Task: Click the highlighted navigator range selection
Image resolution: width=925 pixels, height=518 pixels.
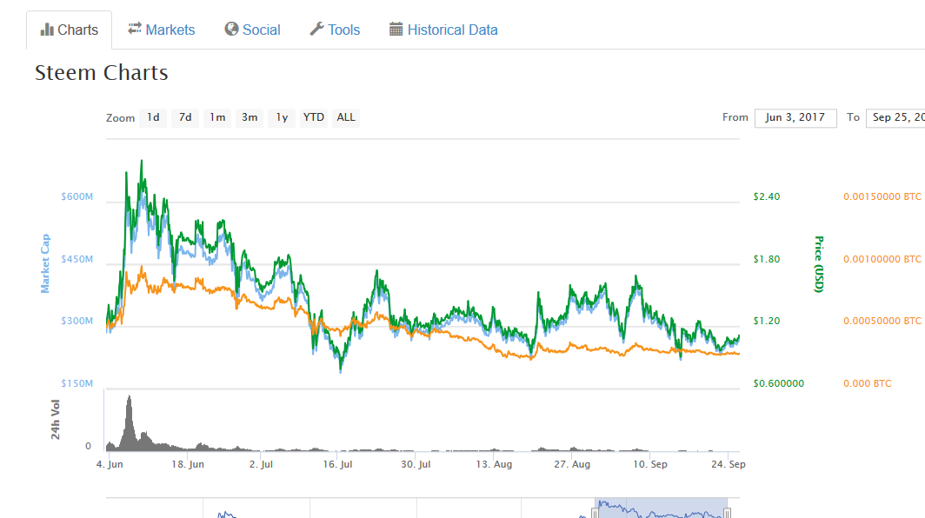Action: (661, 508)
